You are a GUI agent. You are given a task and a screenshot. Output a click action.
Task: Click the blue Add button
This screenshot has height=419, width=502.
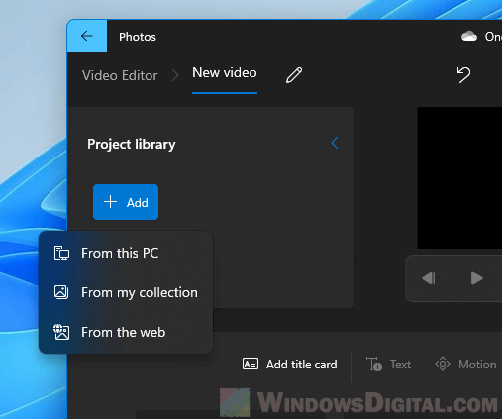126,202
